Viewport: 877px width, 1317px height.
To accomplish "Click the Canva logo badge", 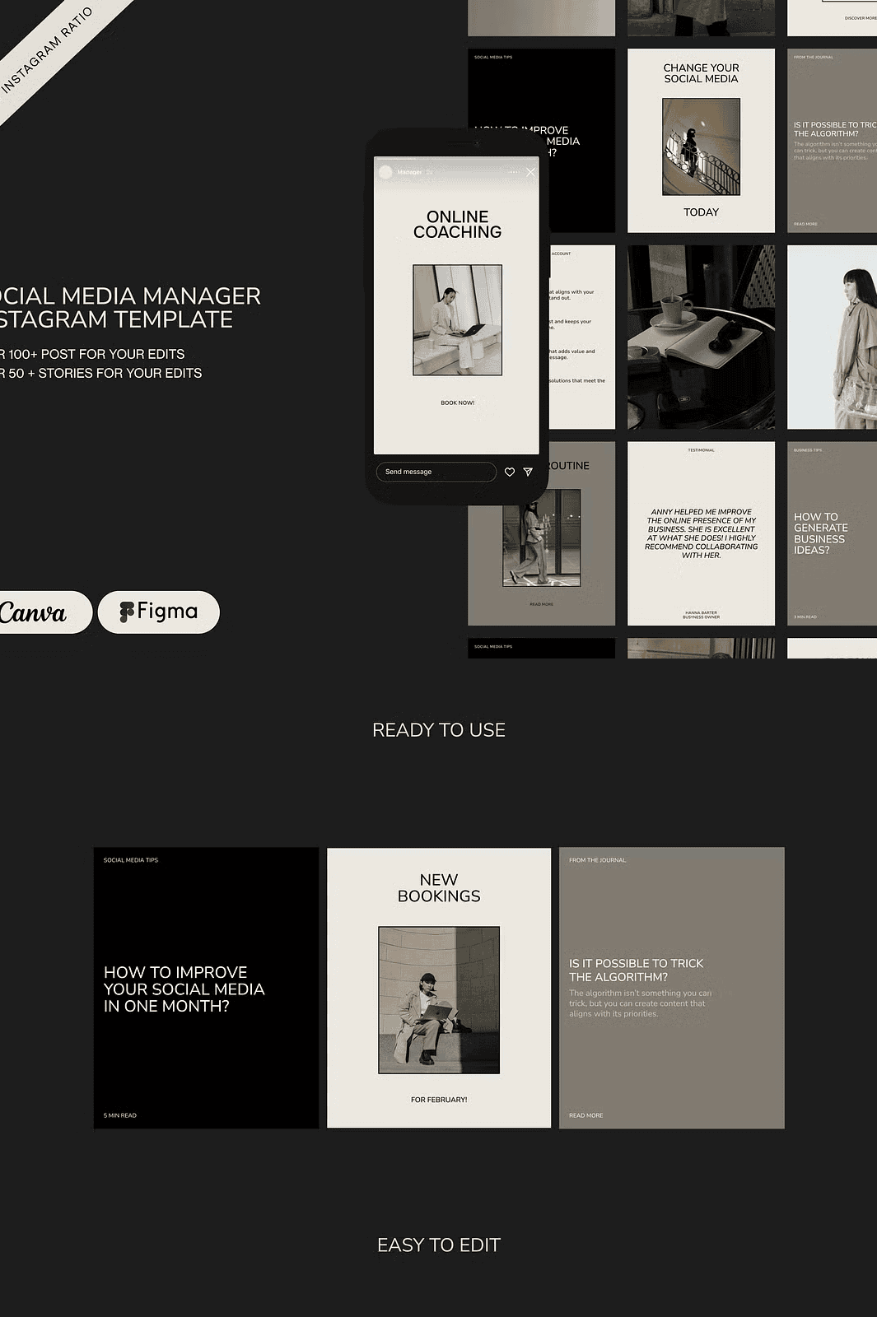I will click(x=37, y=612).
